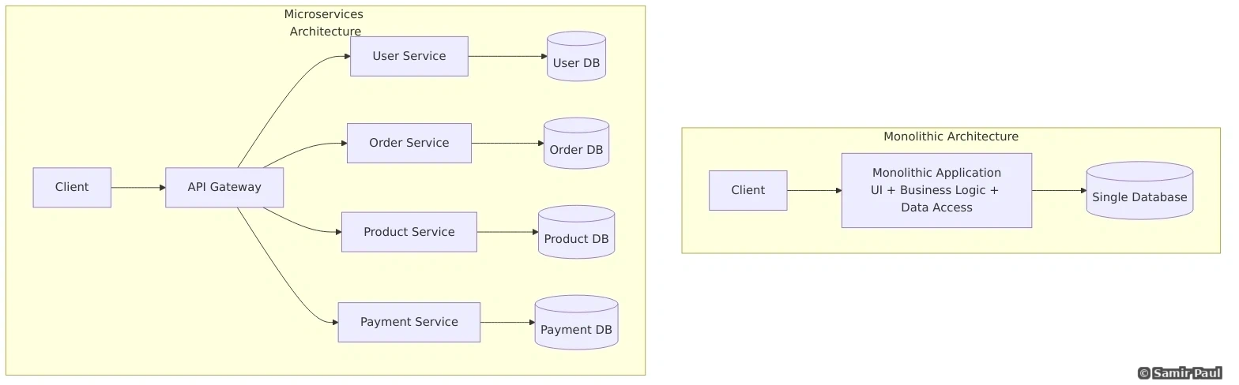The height and width of the screenshot is (385, 1239).
Task: Select the Payment Service node
Action: (409, 323)
